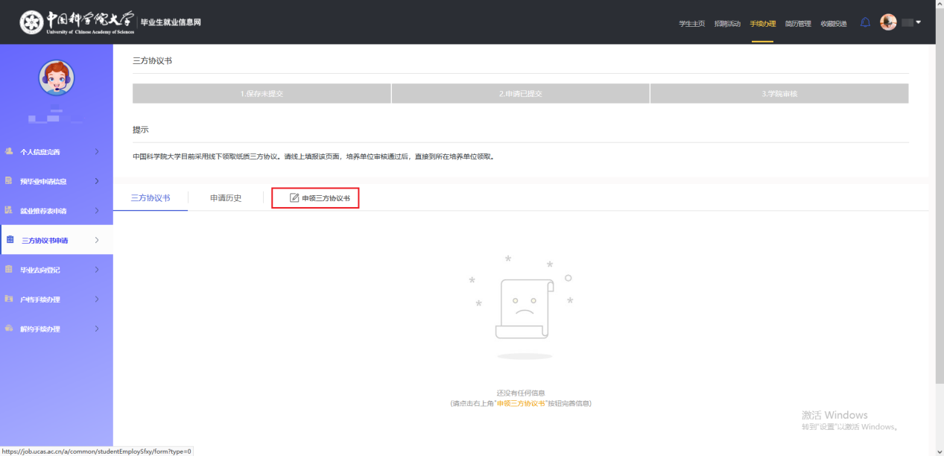This screenshot has width=944, height=456.
Task: Click the 个人信息完善 sidebar icon
Action: pos(9,151)
